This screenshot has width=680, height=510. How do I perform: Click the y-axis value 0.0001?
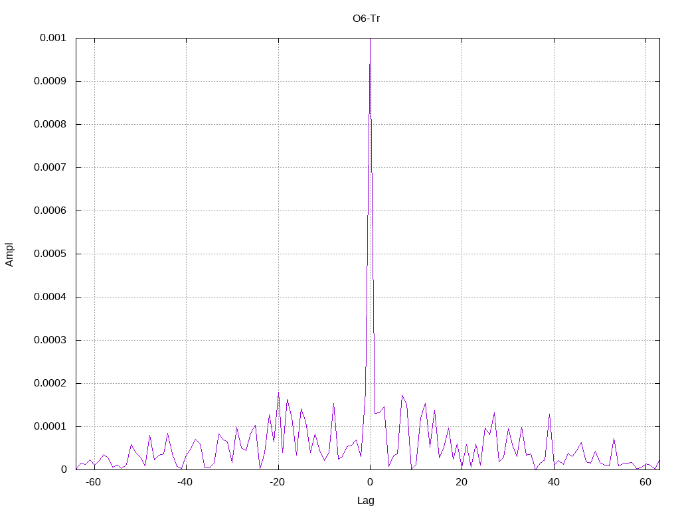[50, 426]
